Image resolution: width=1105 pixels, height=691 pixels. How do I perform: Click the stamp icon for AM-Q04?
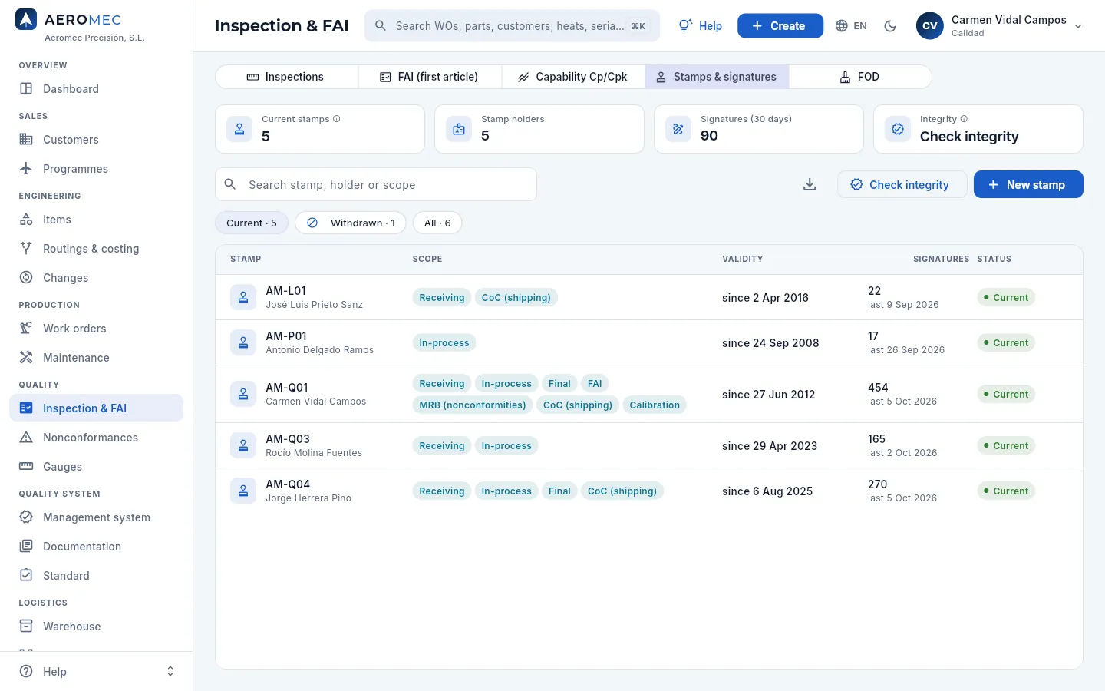point(243,491)
